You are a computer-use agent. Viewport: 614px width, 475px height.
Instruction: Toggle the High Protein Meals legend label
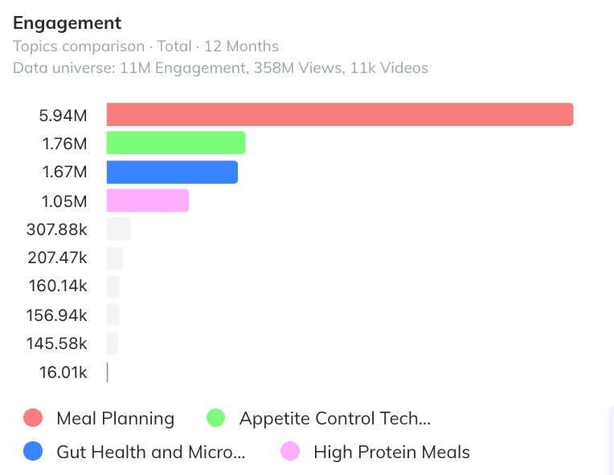391,452
